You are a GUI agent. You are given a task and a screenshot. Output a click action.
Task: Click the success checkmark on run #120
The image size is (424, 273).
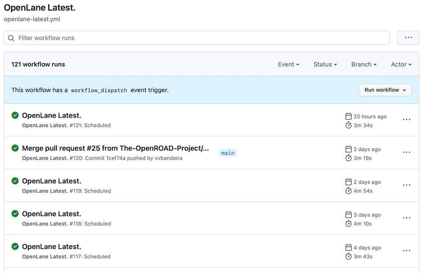point(15,148)
